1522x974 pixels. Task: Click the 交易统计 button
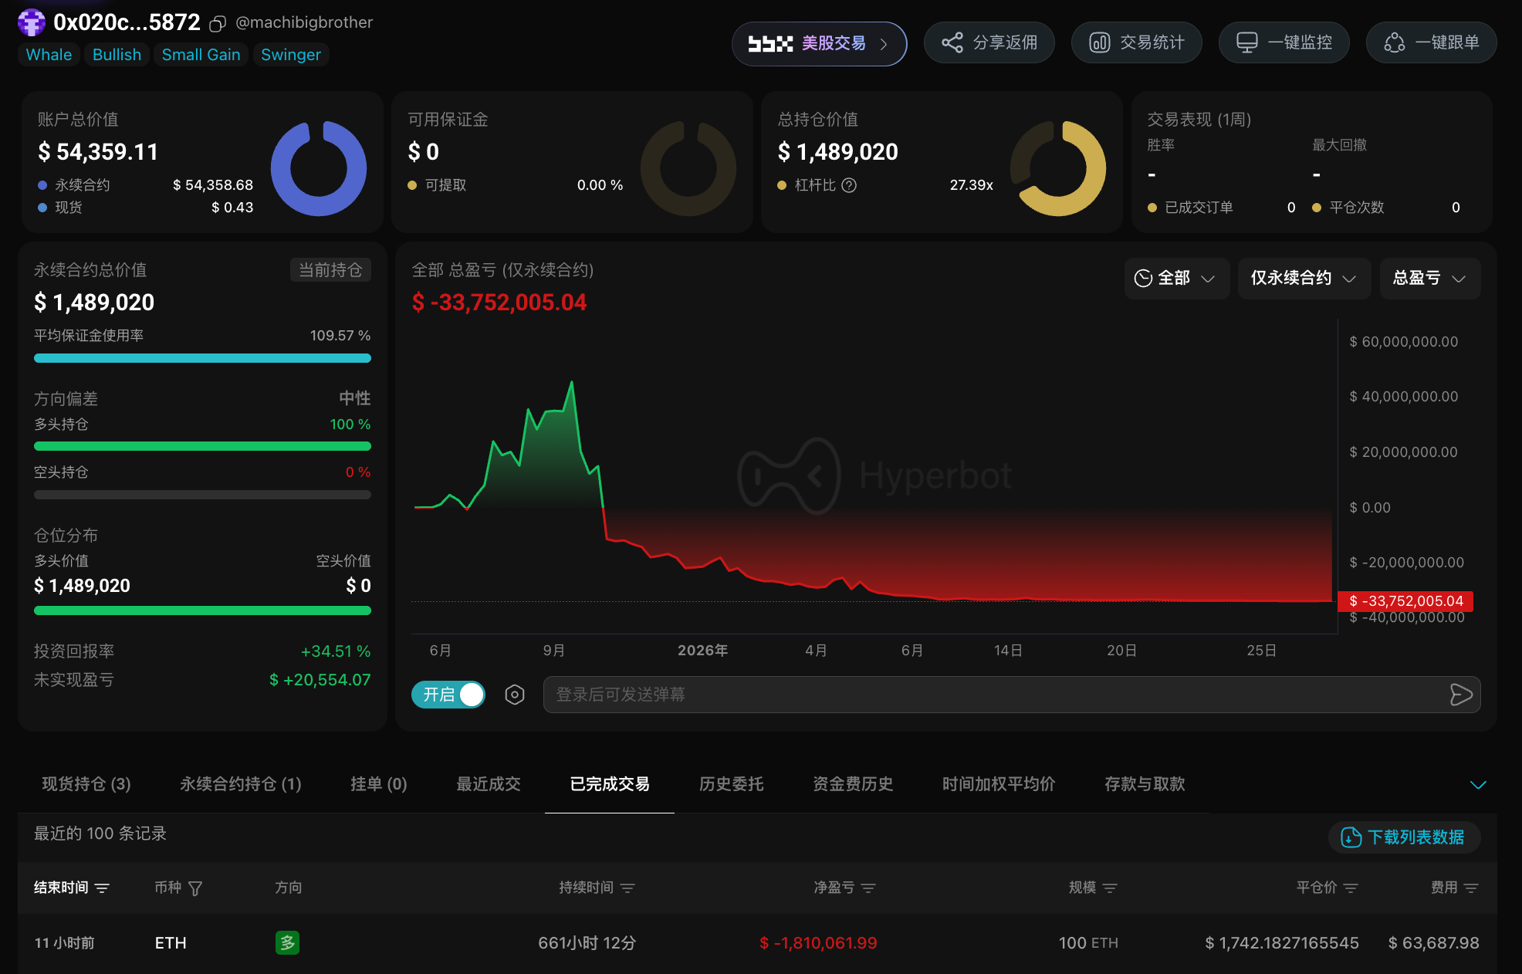point(1137,42)
